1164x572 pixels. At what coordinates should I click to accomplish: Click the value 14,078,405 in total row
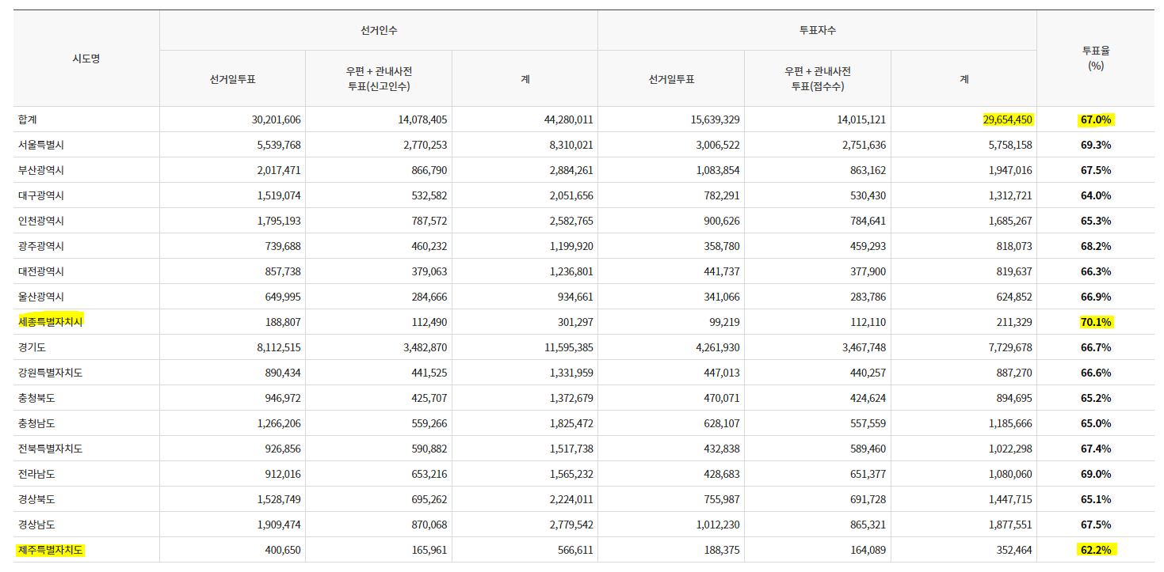(x=422, y=119)
